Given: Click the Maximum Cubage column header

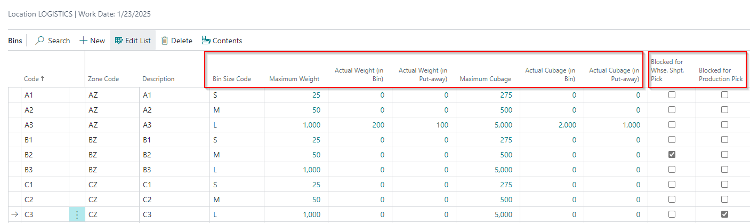Looking at the screenshot, I should [485, 79].
